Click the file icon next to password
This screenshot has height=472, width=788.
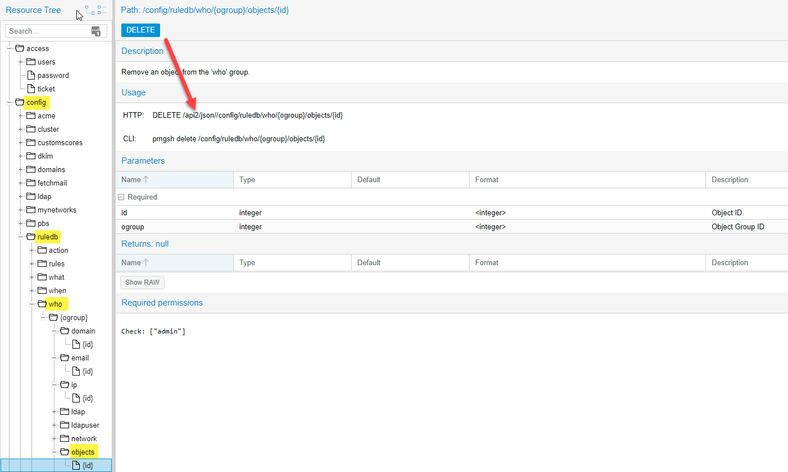(x=31, y=75)
